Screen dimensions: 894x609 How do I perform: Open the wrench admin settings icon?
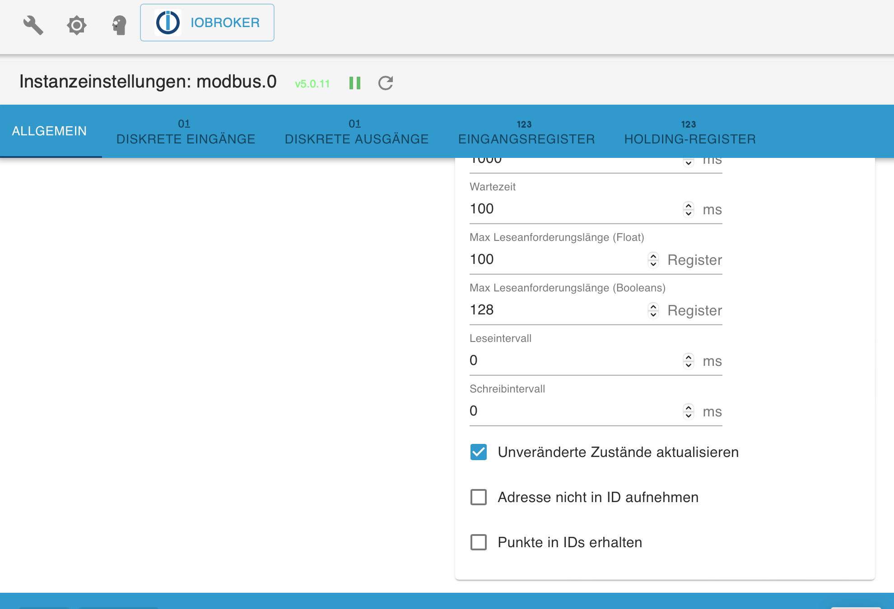click(x=33, y=25)
